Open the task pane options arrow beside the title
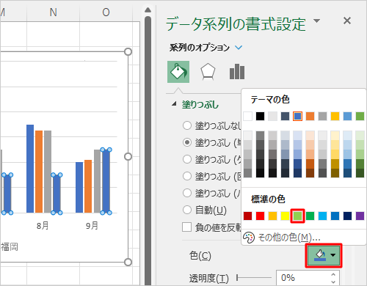The height and width of the screenshot is (286, 367). 317,21
